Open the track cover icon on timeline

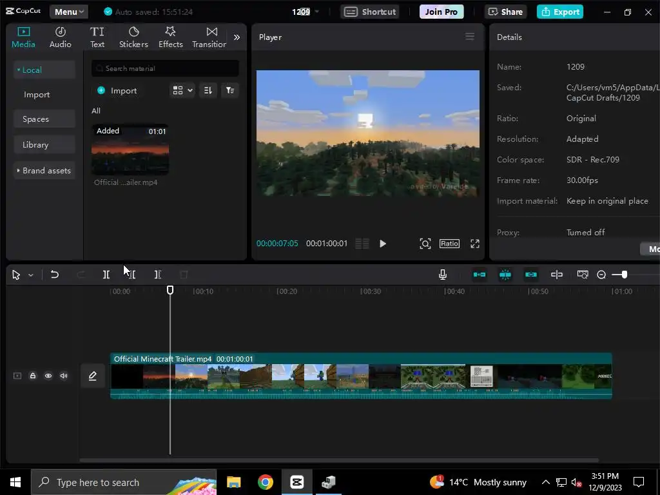pyautogui.click(x=17, y=376)
